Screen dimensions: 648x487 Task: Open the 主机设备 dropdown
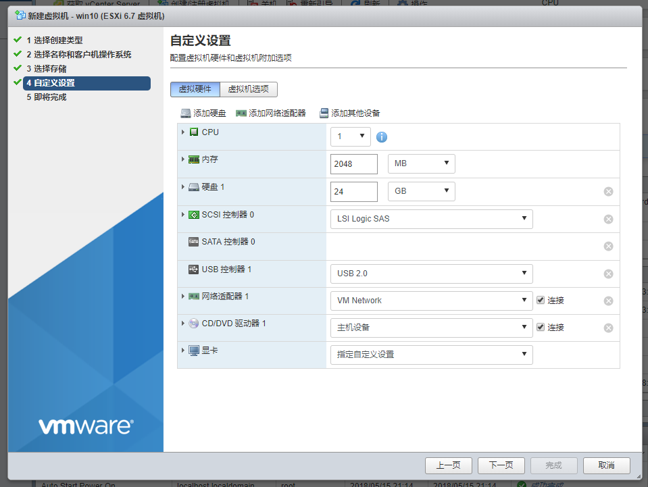(x=432, y=328)
